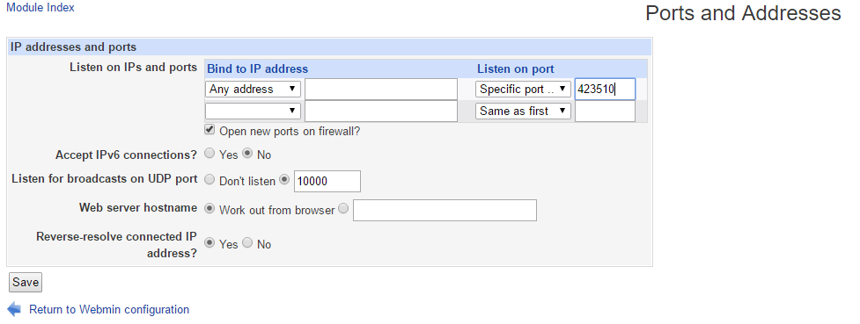Open the empty second-row bind address dropdown
The height and width of the screenshot is (324, 860).
[253, 112]
